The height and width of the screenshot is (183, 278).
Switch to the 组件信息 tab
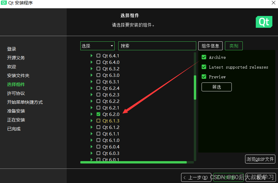coord(210,46)
